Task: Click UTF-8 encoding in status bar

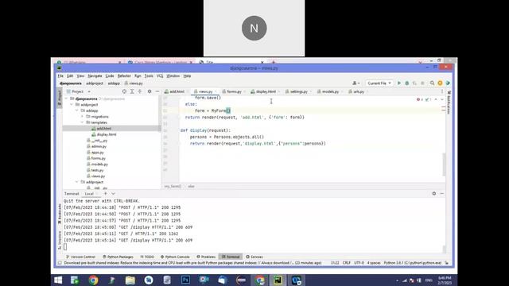Action: pos(359,263)
